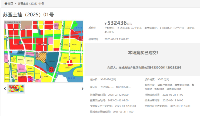Click the winning bidder 绿城房地产集团有限公司 text
This screenshot has height=116, width=200.
[x=146, y=67]
